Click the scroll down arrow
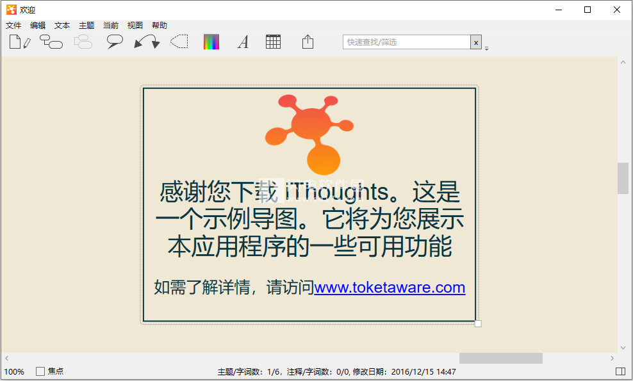This screenshot has width=633, height=381. pyautogui.click(x=623, y=348)
